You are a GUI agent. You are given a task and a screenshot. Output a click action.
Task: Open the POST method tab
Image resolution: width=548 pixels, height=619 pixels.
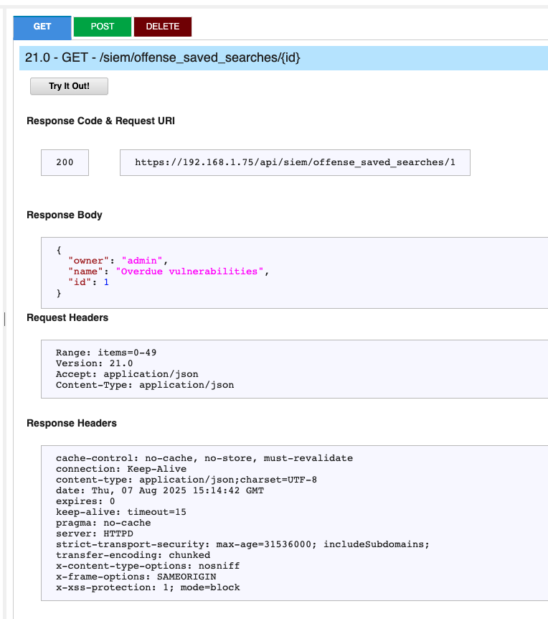point(103,27)
